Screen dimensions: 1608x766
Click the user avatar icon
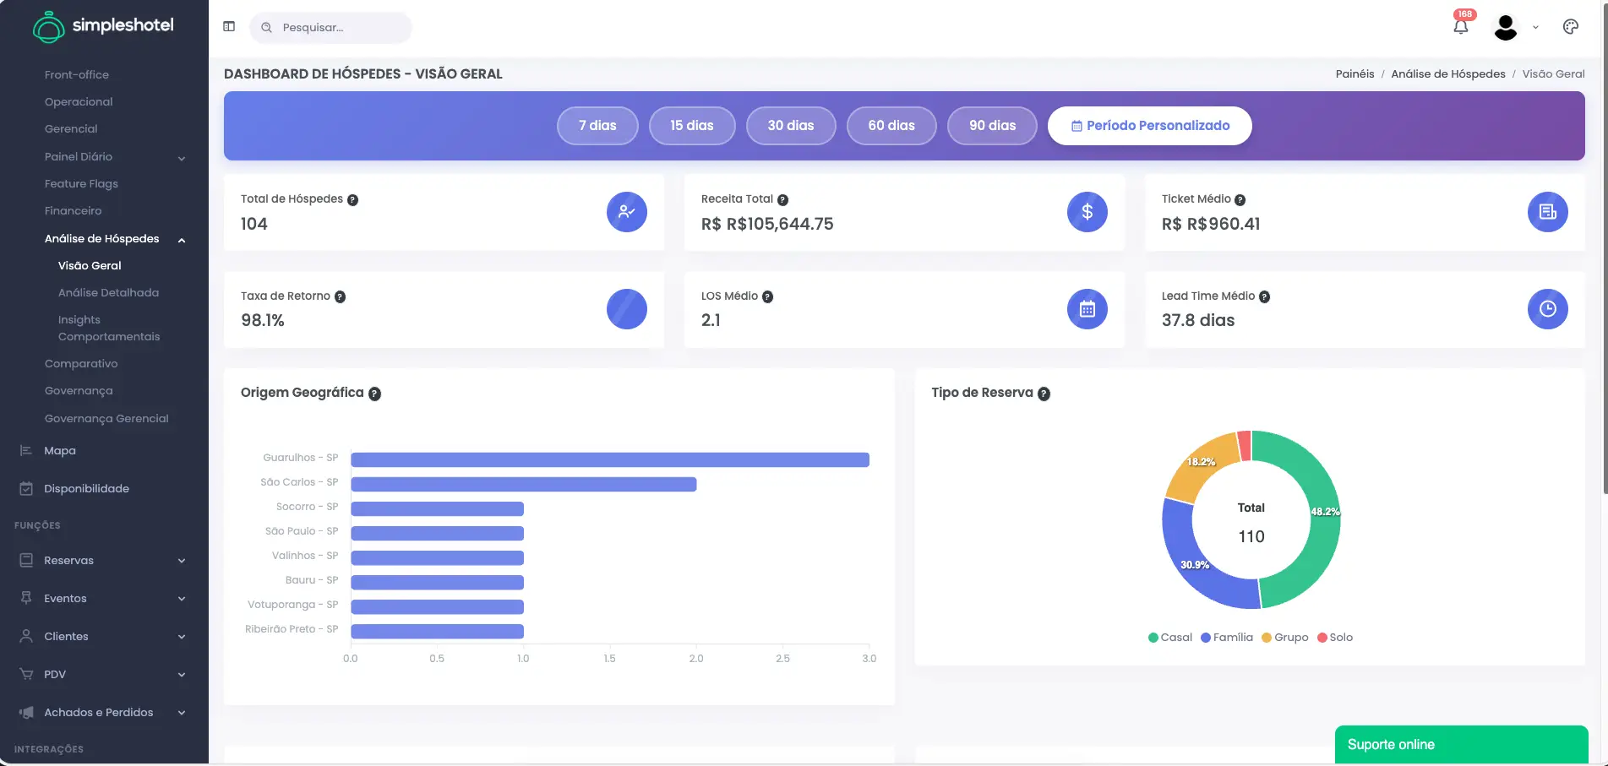click(1506, 27)
